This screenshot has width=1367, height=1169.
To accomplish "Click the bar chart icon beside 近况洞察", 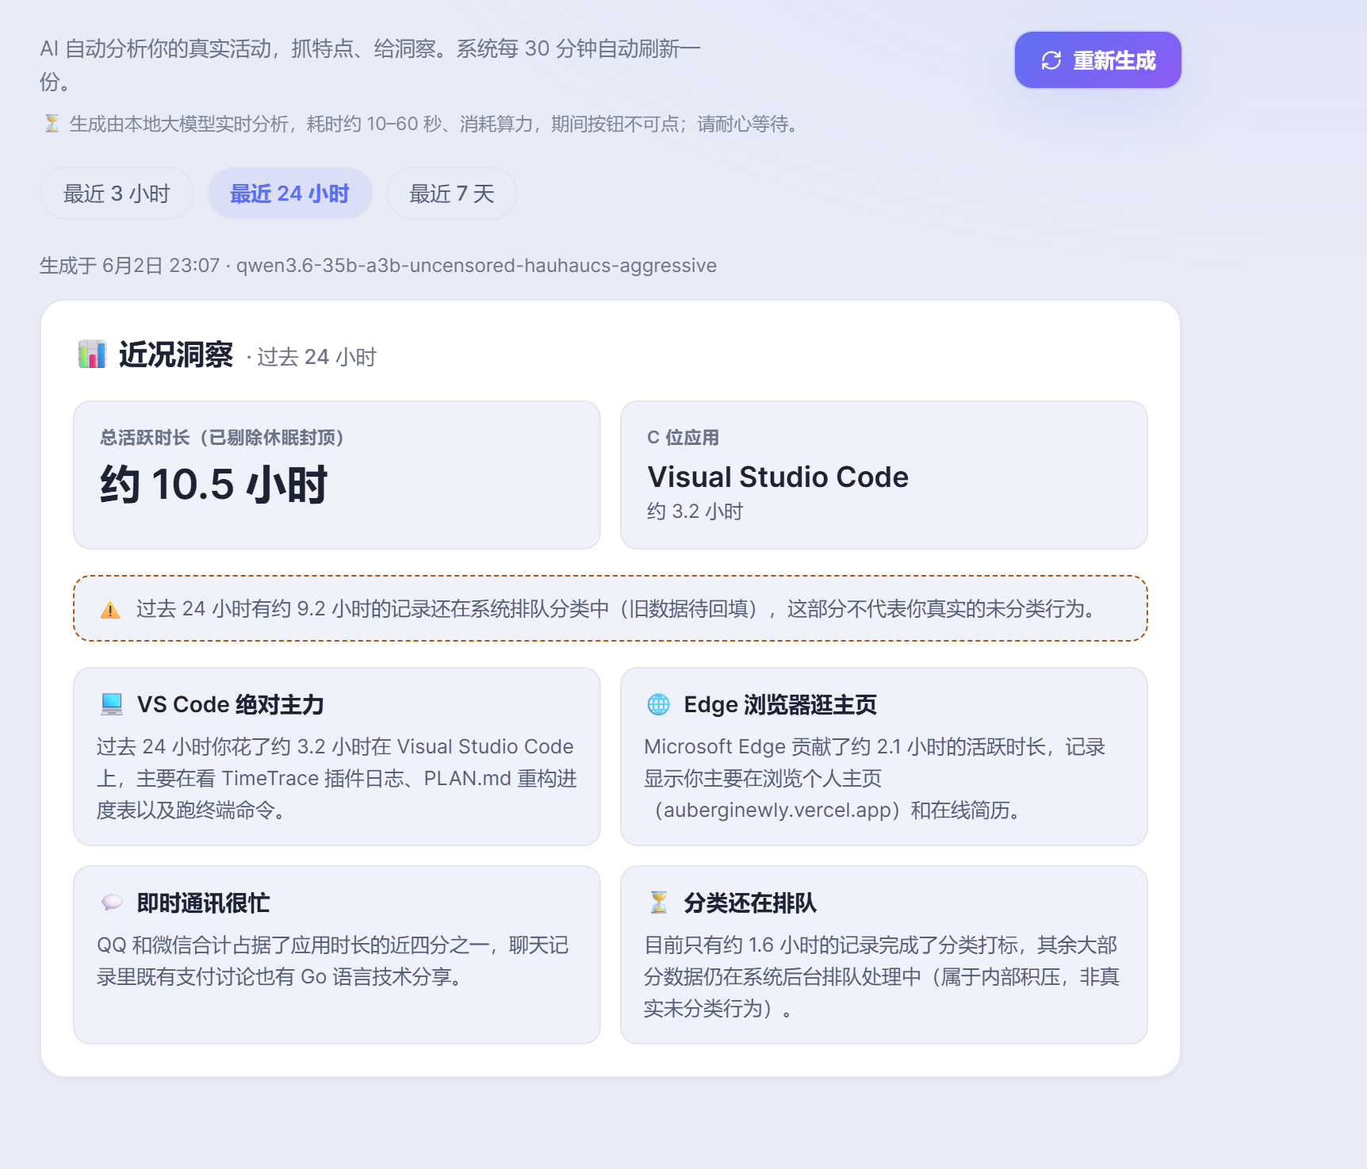I will point(92,354).
